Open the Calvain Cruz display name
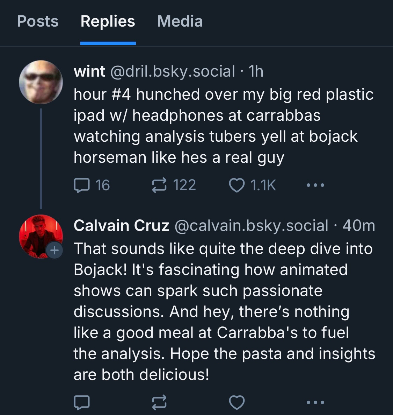 tap(121, 226)
